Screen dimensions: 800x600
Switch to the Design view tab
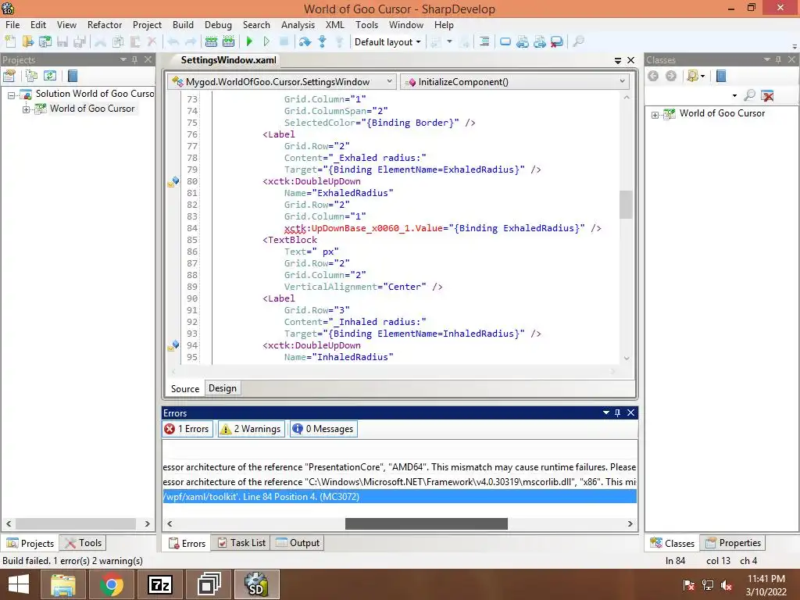click(x=223, y=388)
